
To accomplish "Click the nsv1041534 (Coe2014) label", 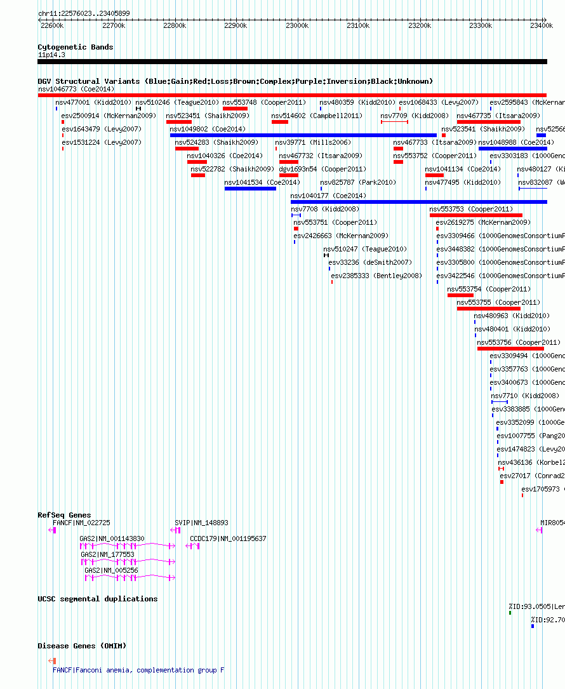I will click(262, 182).
